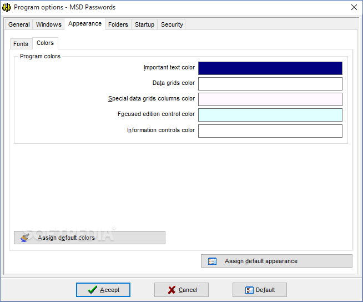
Task: Click Assign default colors button
Action: (89, 238)
